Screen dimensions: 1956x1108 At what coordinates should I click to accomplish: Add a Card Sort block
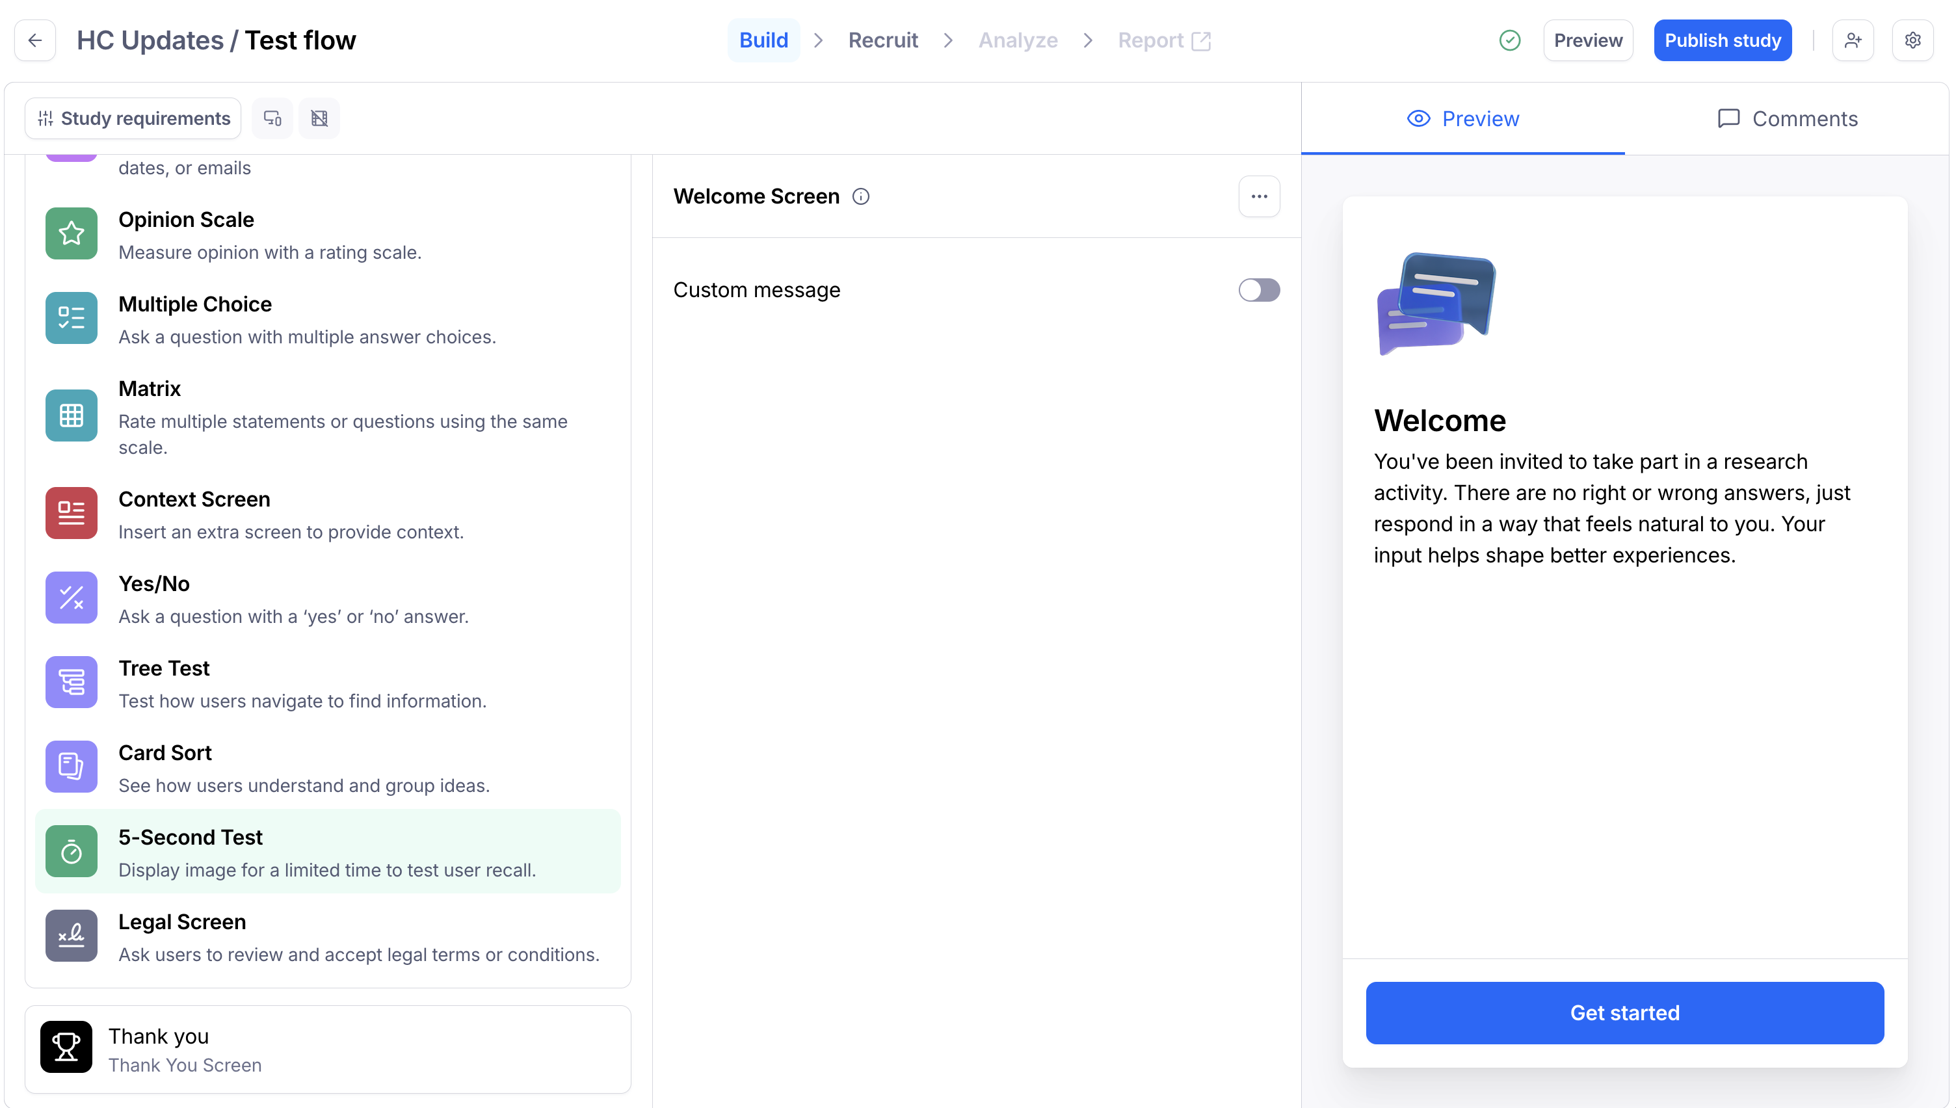tap(328, 767)
